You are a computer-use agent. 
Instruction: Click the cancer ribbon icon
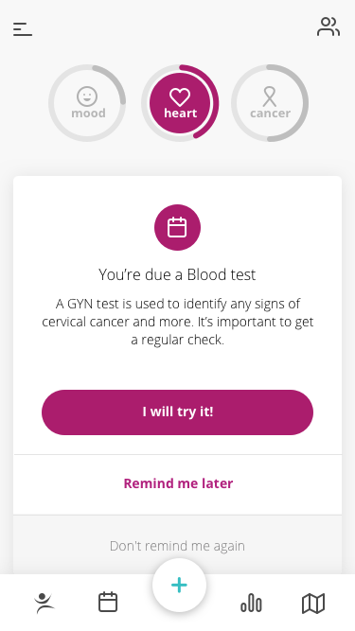270,97
